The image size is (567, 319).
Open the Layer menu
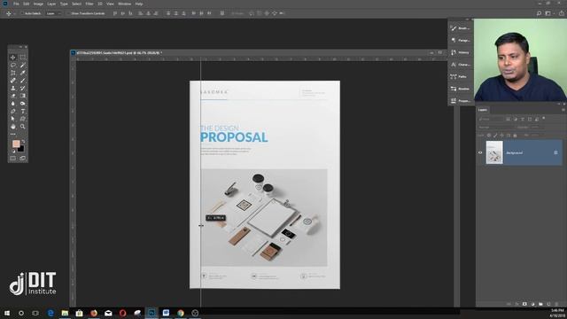click(x=51, y=4)
